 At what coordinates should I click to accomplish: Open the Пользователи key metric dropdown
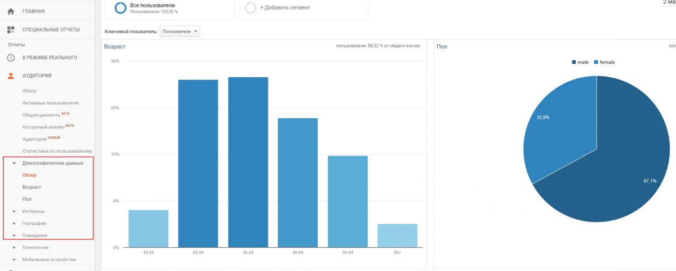coord(180,32)
